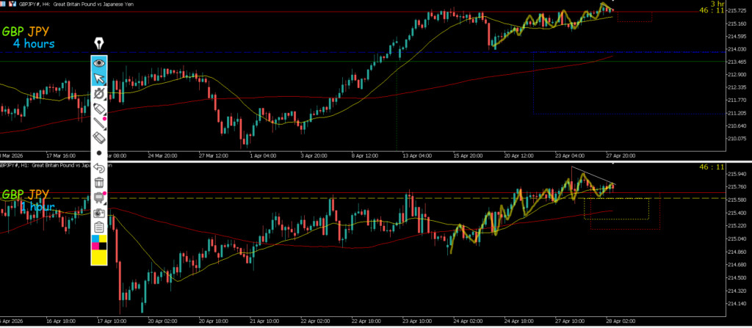This screenshot has width=752, height=328.
Task: Toggle the eye visibility tool
Action: pyautogui.click(x=99, y=63)
